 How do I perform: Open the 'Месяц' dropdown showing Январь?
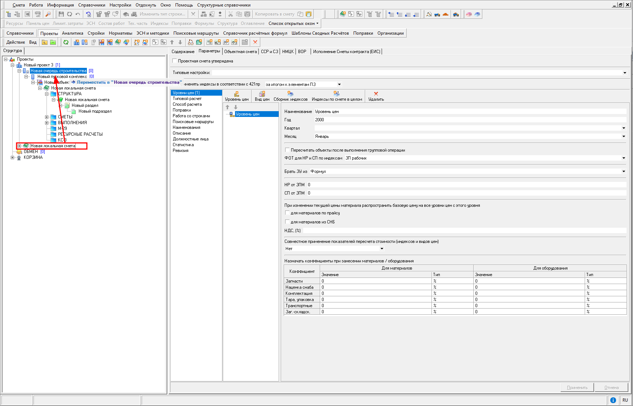(x=623, y=136)
